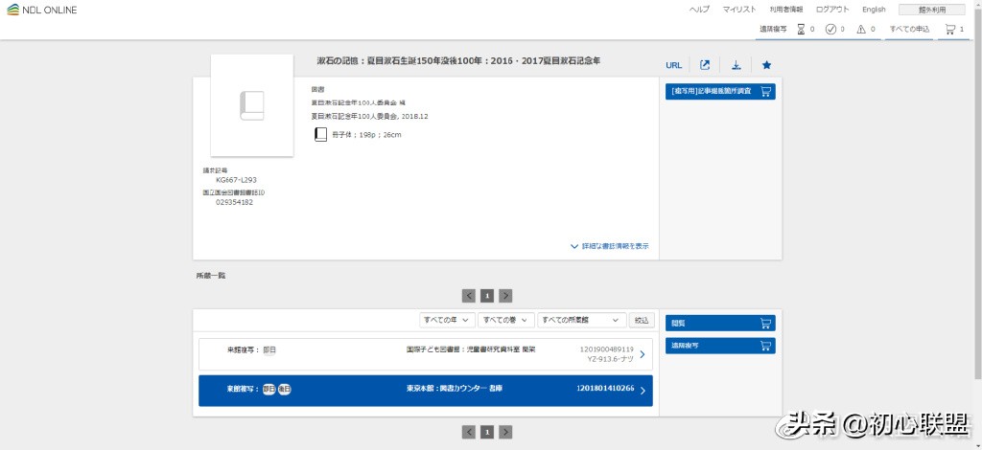The image size is (982, 450).
Task: Click the download record icon
Action: [x=736, y=65]
